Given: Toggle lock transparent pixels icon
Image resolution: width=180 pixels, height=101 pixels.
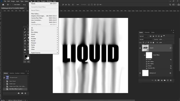Looking at the screenshot, I should coord(143,42).
